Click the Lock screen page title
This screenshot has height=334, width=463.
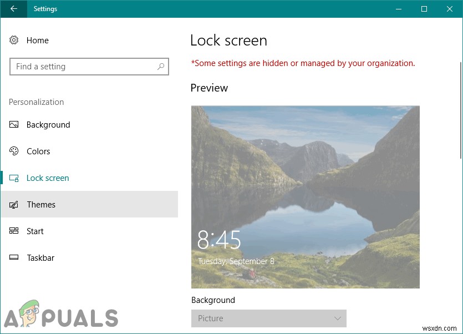(x=228, y=40)
